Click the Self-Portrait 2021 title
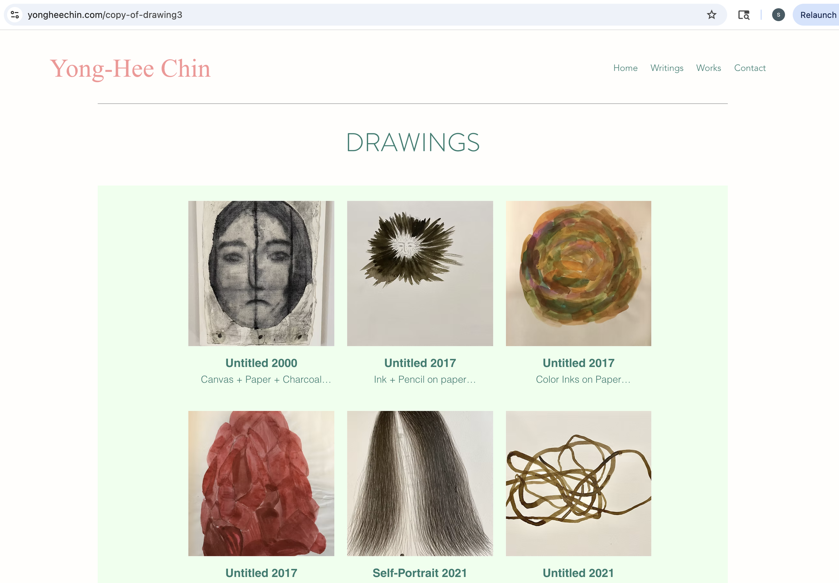 (x=420, y=573)
